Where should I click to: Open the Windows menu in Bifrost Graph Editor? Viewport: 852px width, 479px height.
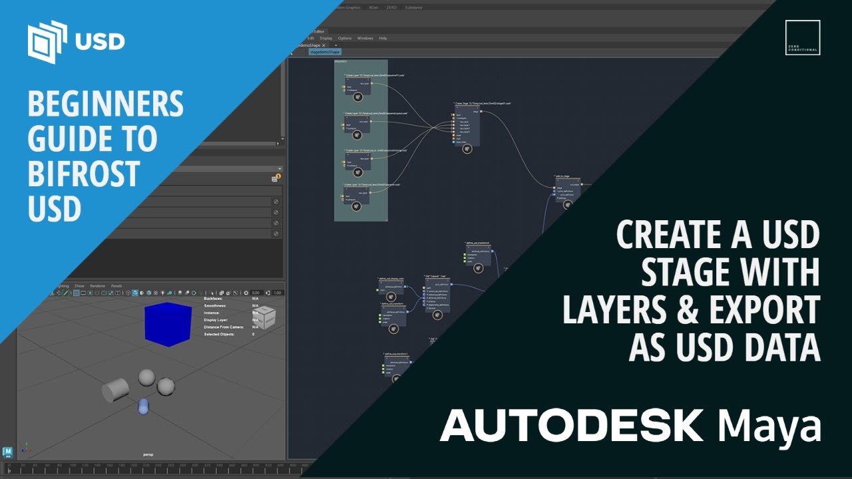point(365,38)
